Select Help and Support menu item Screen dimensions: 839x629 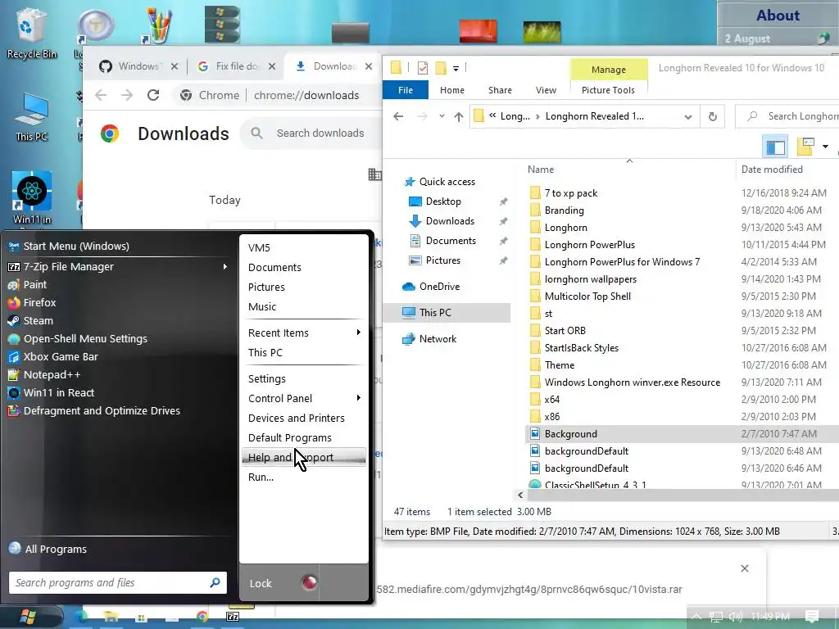(303, 457)
